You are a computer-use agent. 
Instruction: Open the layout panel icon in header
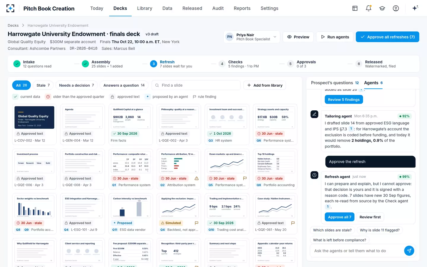355,8
